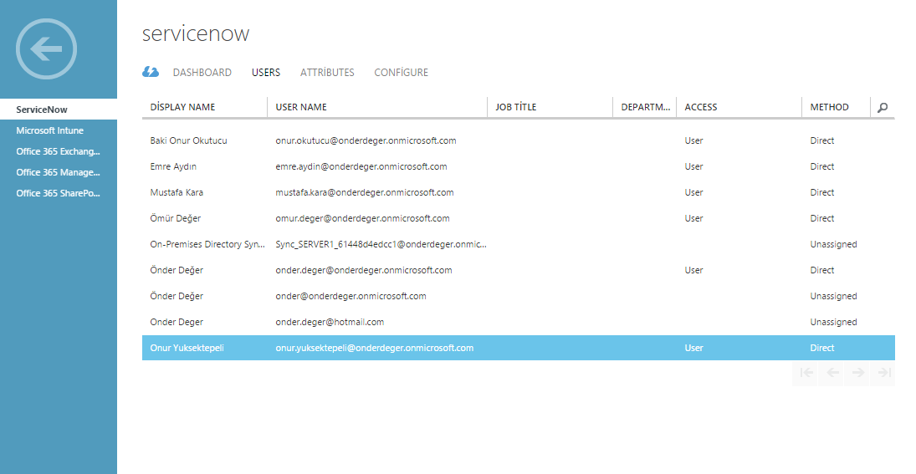Select Office 365 Exchange in the sidebar
The image size is (916, 474).
(x=58, y=151)
